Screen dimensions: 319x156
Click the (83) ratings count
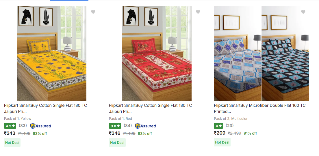pyautogui.click(x=23, y=126)
